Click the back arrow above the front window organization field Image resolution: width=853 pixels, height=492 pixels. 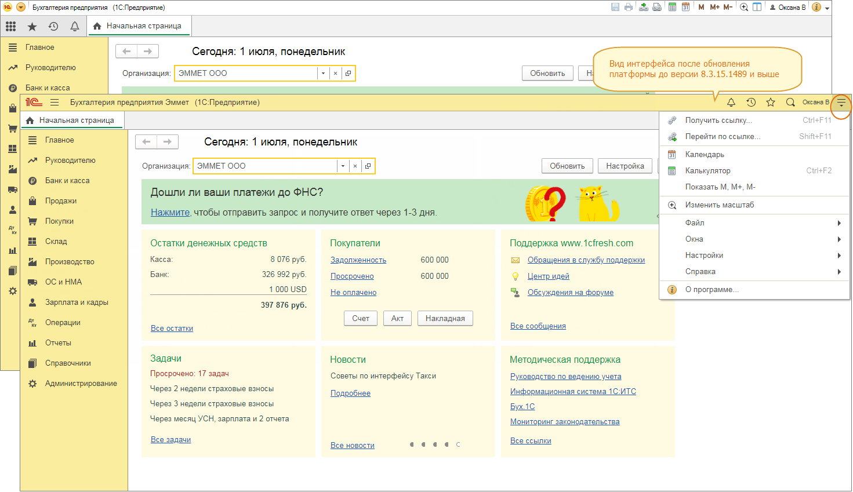coord(146,142)
